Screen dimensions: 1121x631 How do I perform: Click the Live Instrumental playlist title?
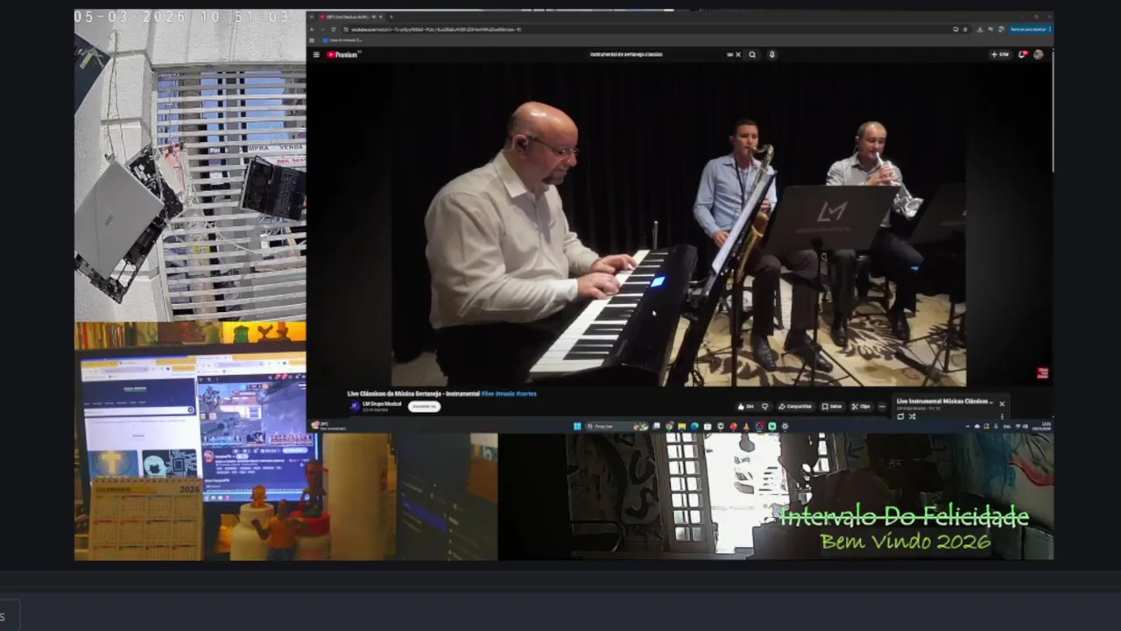[x=944, y=401]
